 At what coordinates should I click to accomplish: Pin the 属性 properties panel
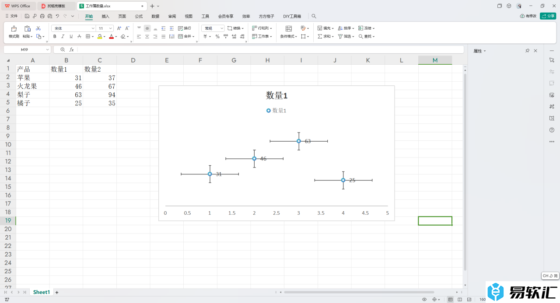point(527,51)
